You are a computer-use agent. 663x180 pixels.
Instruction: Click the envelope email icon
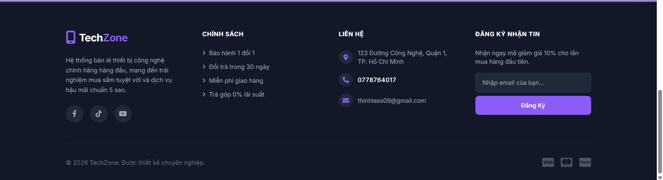pyautogui.click(x=345, y=101)
